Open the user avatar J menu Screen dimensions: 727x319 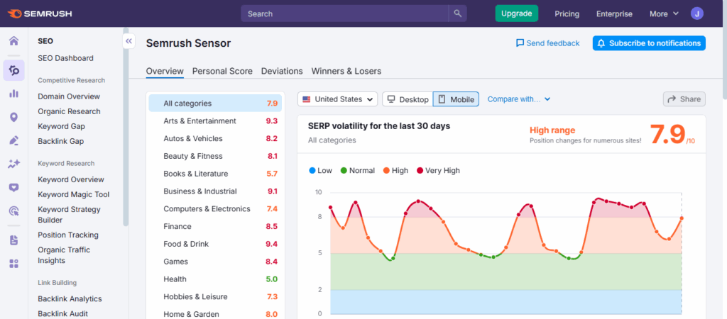point(697,13)
